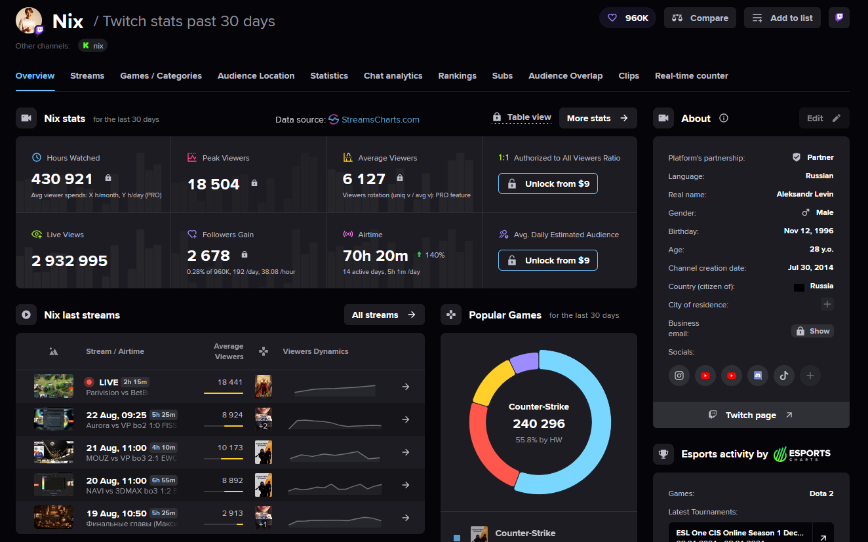Click the 960K followers heart button
This screenshot has height=542, width=868.
[x=627, y=18]
